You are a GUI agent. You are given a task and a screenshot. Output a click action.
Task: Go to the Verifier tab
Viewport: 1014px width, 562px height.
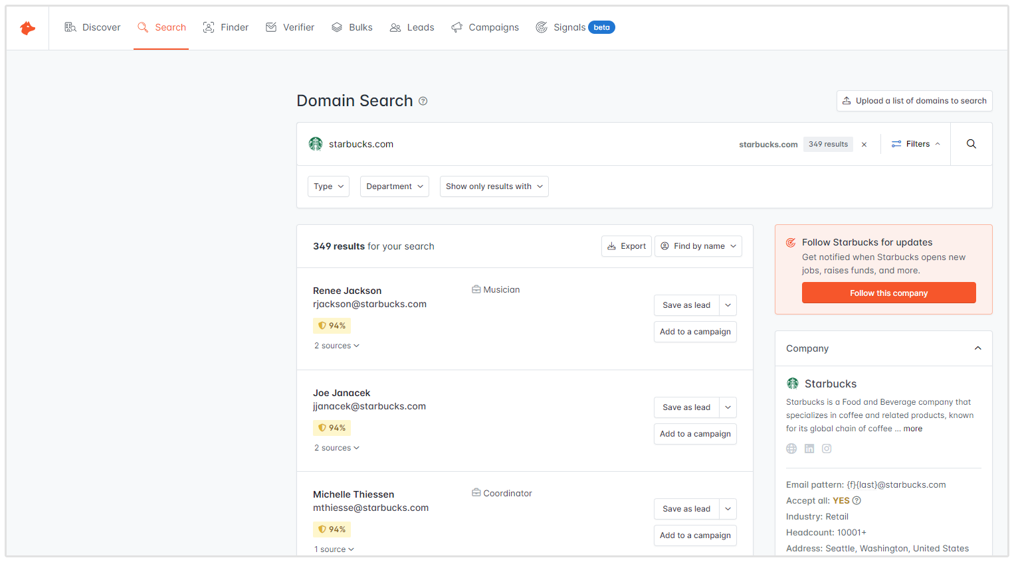point(290,27)
